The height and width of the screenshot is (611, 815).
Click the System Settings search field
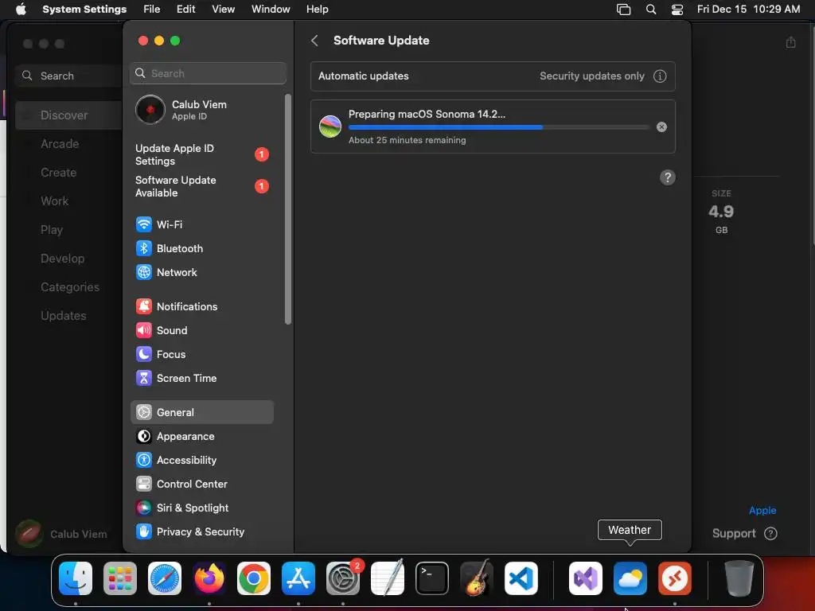[x=208, y=73]
